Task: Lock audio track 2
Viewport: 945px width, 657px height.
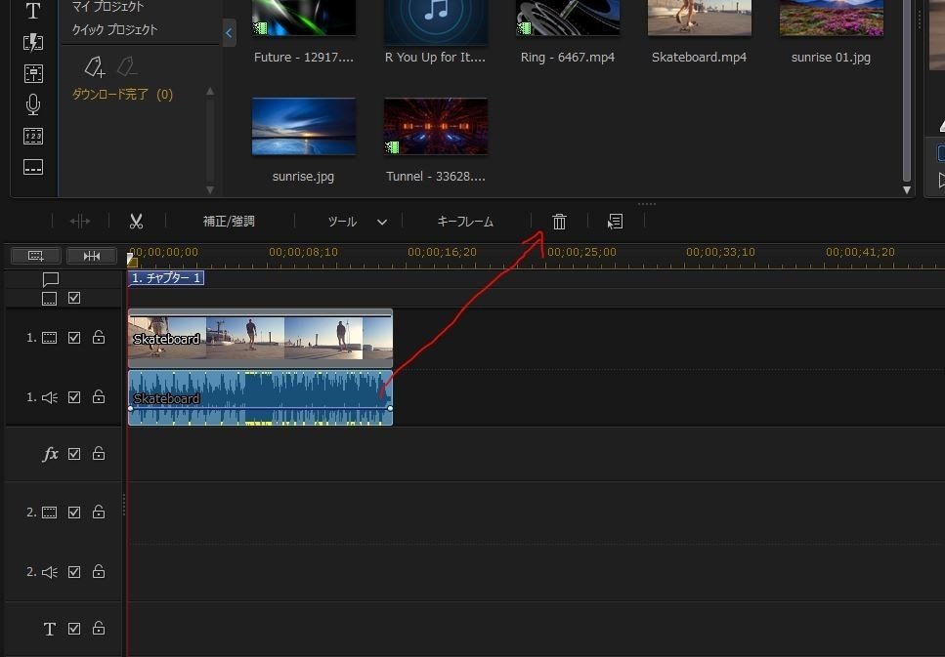Action: [99, 571]
